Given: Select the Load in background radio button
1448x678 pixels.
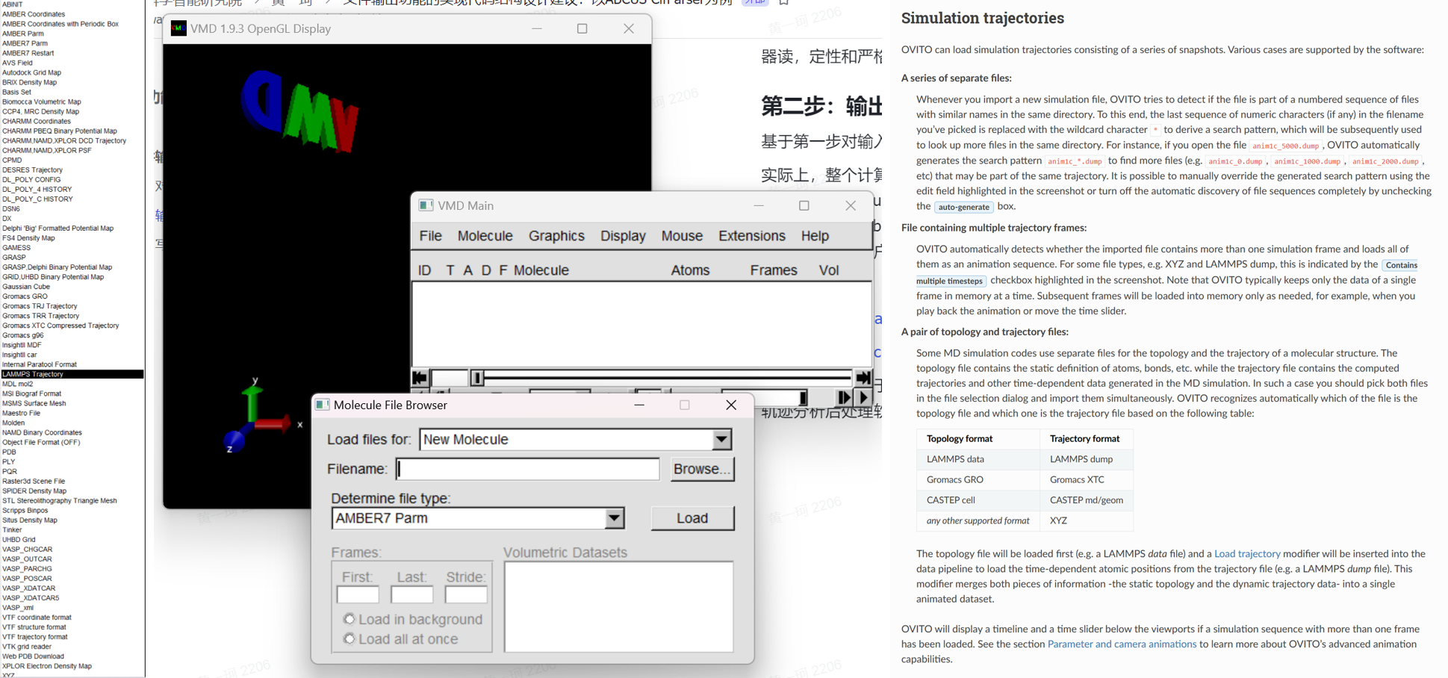Looking at the screenshot, I should point(349,619).
